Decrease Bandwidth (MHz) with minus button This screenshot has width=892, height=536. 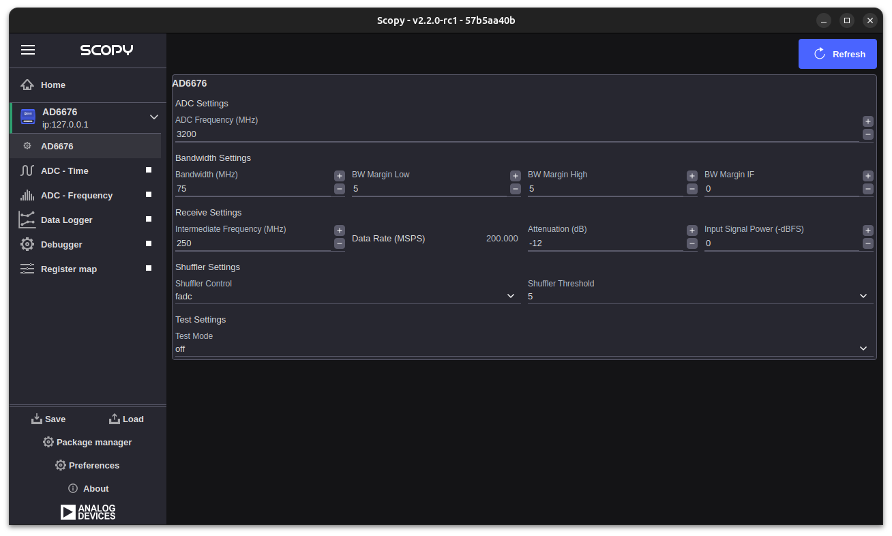pyautogui.click(x=340, y=189)
